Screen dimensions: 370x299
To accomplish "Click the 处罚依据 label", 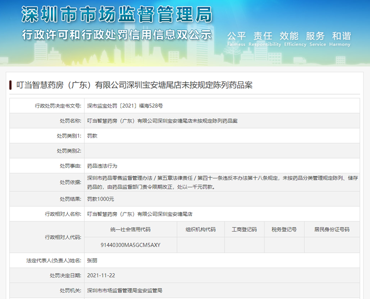I will pos(70,182).
